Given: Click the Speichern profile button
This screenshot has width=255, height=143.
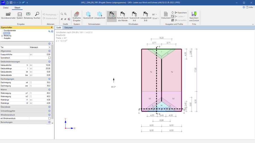Looking at the screenshot, I should click(181, 13).
